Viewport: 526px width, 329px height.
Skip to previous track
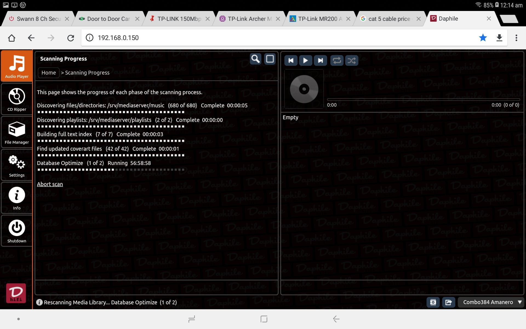[x=291, y=60]
